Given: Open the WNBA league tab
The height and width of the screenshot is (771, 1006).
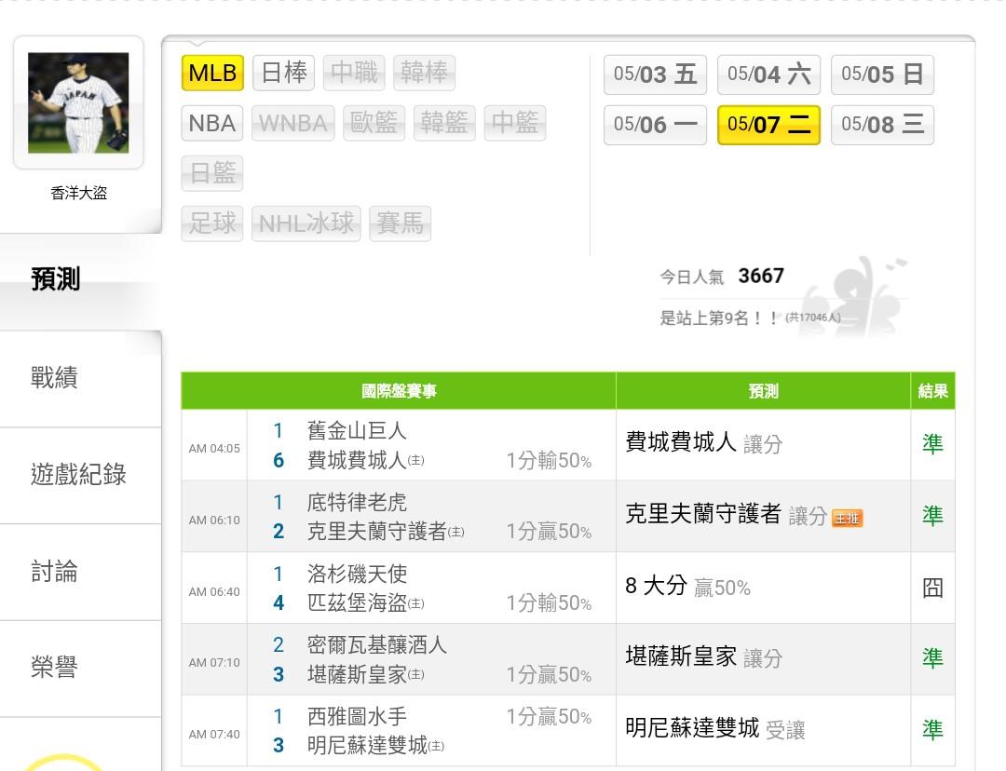Looking at the screenshot, I should pyautogui.click(x=293, y=123).
